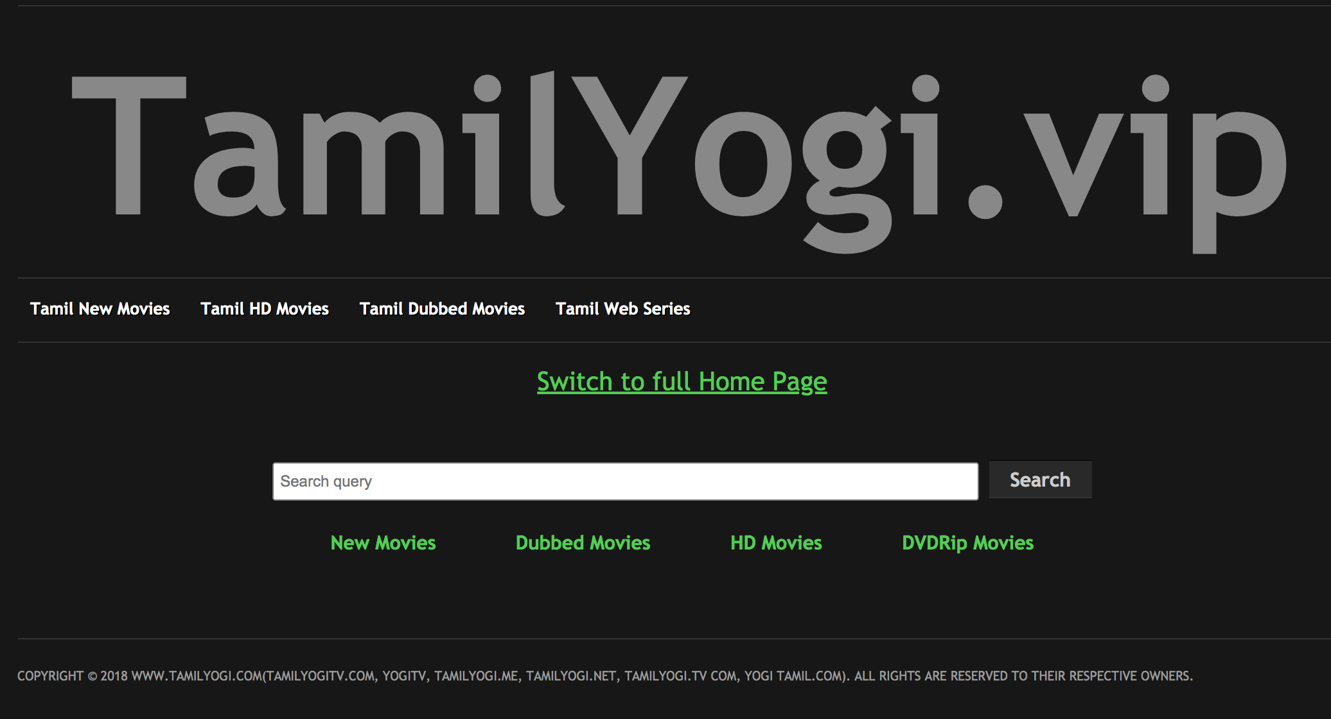This screenshot has height=719, width=1331.
Task: Click the TAMILYOGI.ME domain mention in footer
Action: pyautogui.click(x=477, y=676)
